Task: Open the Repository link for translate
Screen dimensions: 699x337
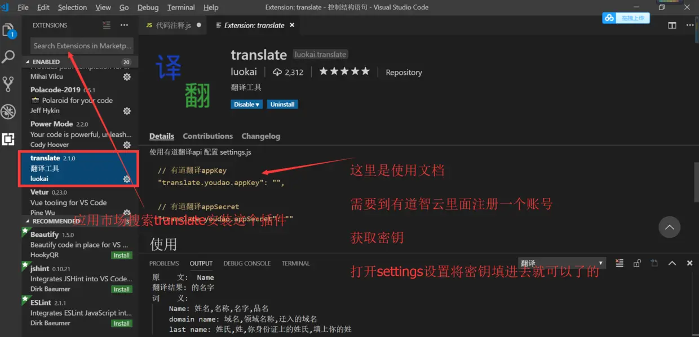Action: pyautogui.click(x=404, y=72)
